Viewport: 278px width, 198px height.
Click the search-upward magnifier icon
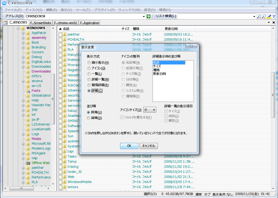click(x=264, y=17)
